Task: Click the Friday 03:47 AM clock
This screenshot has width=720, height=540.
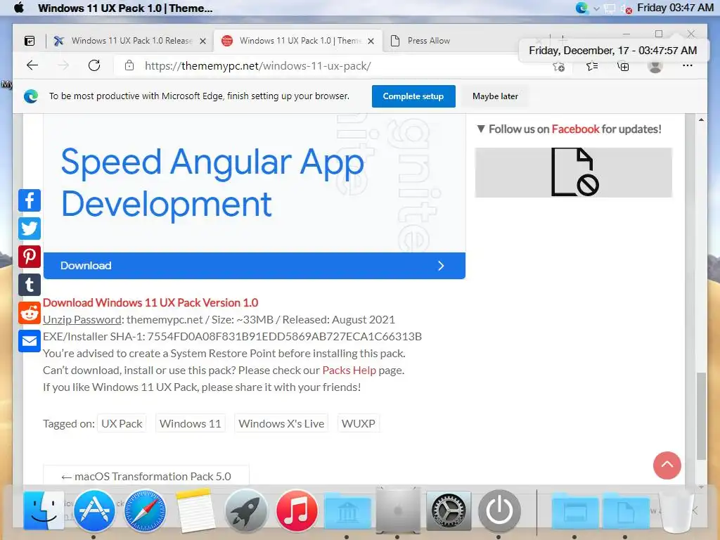Action: pyautogui.click(x=675, y=8)
